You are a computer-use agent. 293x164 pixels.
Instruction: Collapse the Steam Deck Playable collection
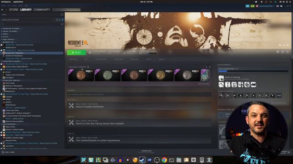coord(11,61)
